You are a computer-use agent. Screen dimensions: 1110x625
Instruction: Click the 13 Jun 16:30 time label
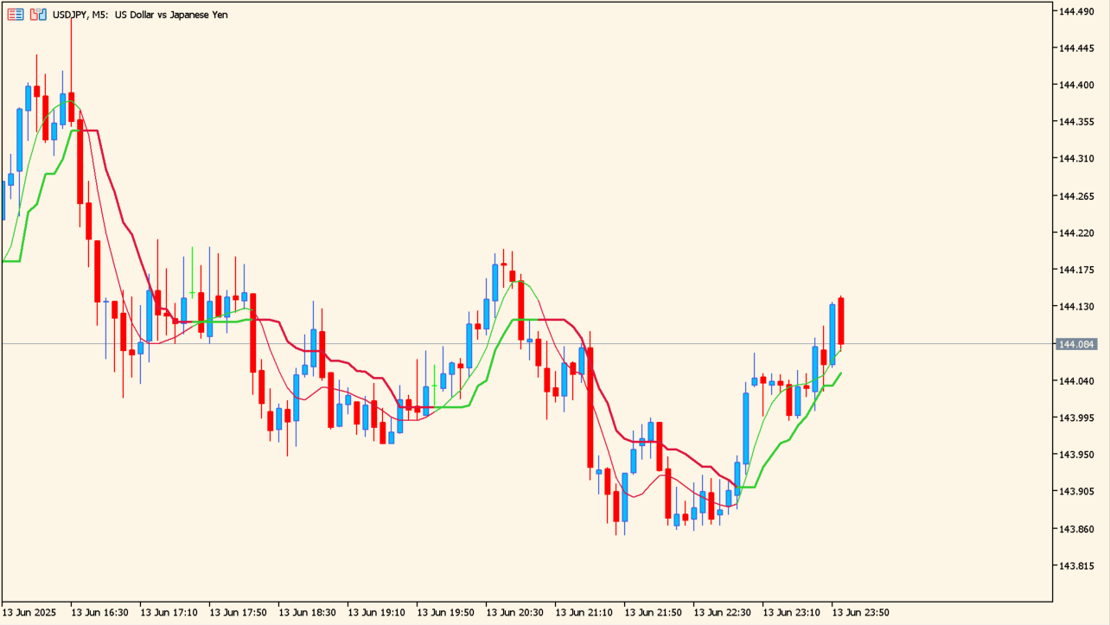click(x=99, y=612)
